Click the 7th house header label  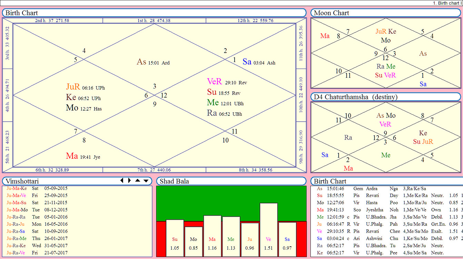point(154,170)
